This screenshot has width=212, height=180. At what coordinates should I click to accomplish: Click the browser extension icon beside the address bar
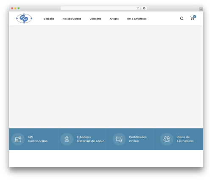tap(144, 8)
